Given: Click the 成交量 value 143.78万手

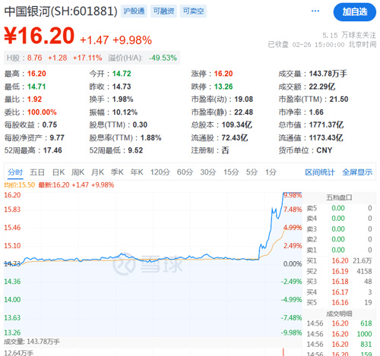Looking at the screenshot, I should tap(328, 74).
